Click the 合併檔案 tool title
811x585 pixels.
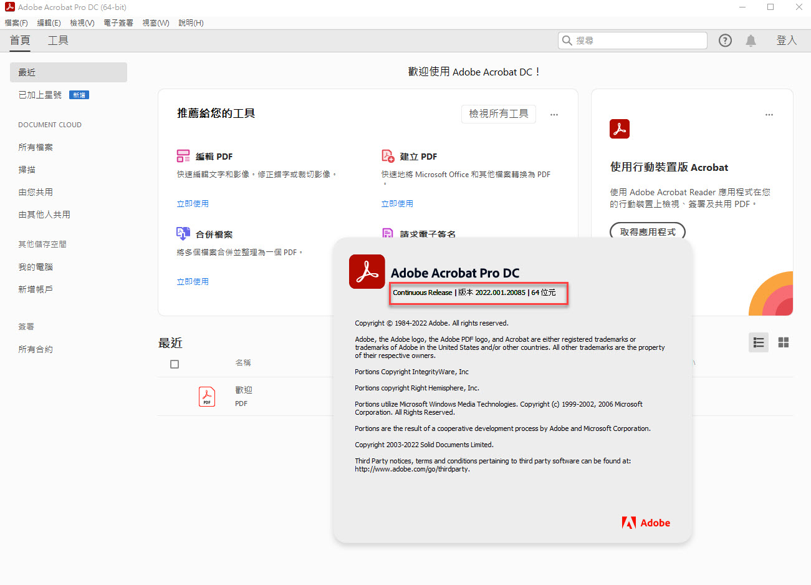[x=214, y=234]
